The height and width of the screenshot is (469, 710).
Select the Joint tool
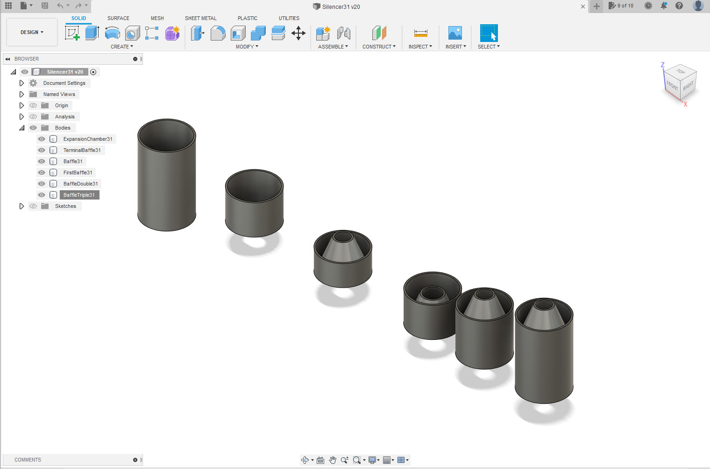coord(343,33)
